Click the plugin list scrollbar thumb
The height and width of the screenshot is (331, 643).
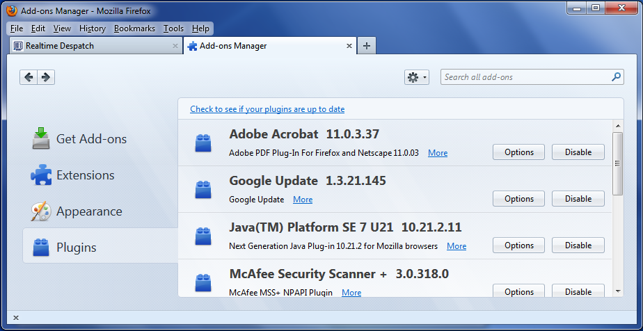[618, 163]
